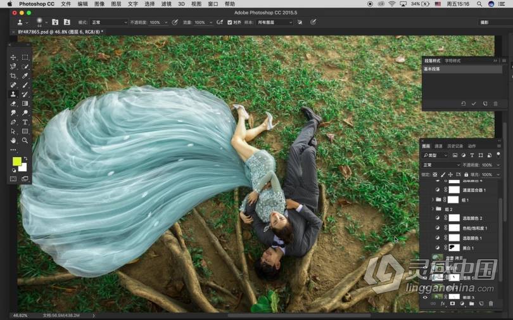Select the 基本段落 paragraph style

(x=462, y=69)
